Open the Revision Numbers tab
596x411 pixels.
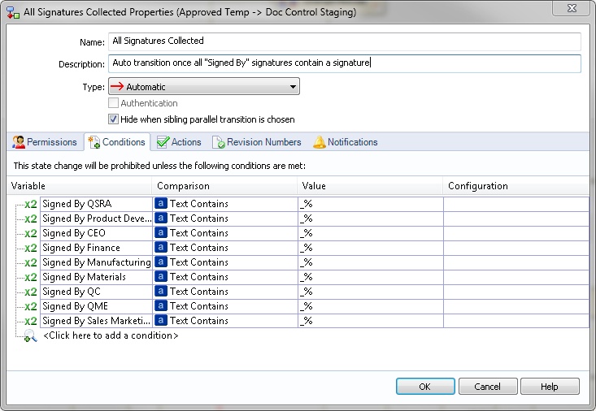coord(257,142)
